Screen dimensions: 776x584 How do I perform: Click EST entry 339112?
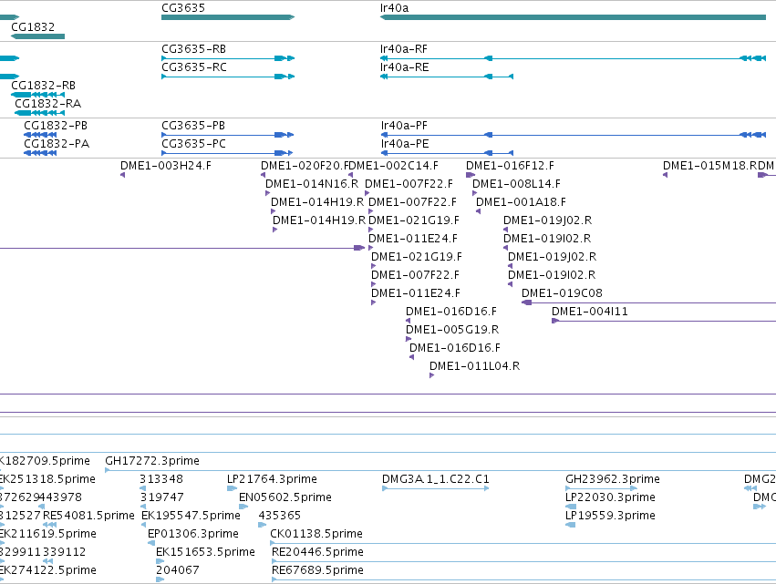click(x=64, y=552)
